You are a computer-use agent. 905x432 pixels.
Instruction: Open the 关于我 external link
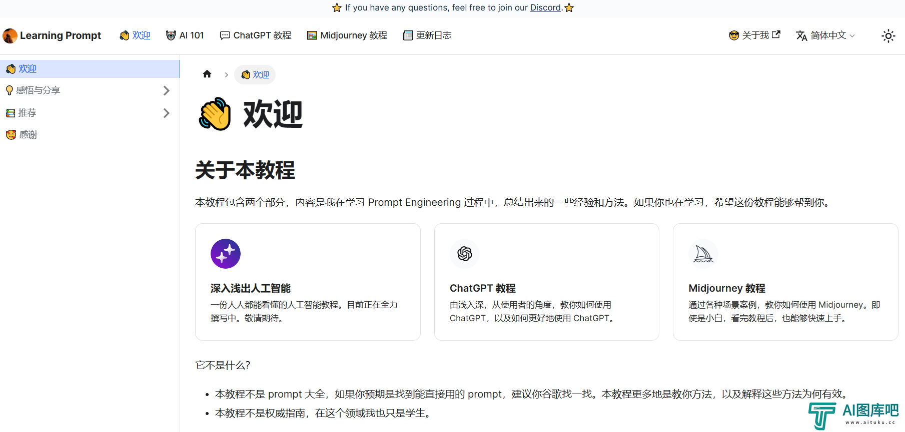[x=754, y=35]
